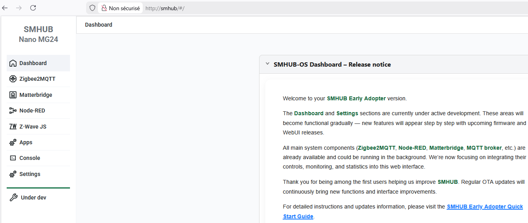Open the Z-Wave JS menu label

tap(33, 127)
